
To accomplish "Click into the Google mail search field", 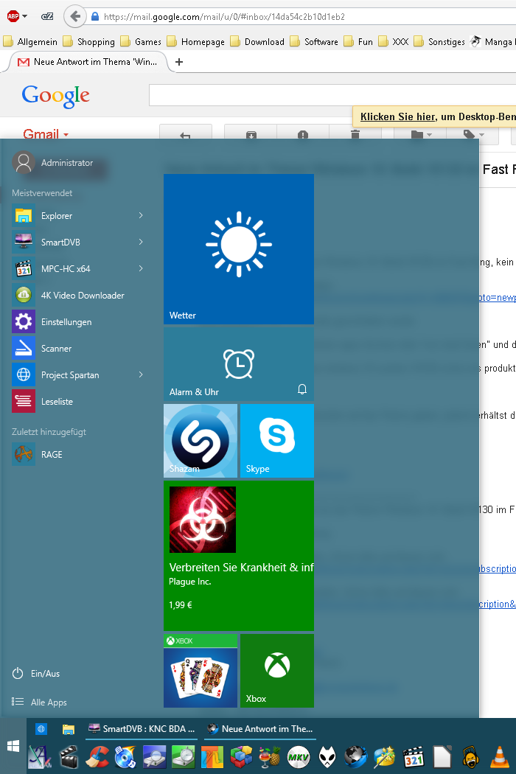I will [332, 95].
